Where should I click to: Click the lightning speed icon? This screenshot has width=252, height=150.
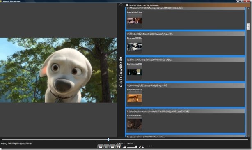point(140,147)
